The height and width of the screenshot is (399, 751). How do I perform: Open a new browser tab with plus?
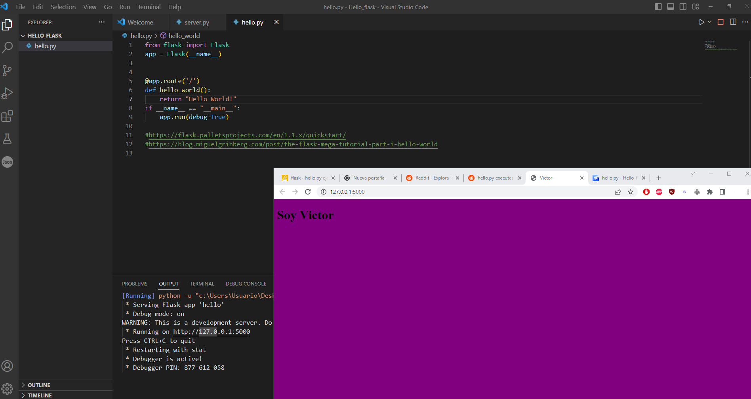(x=659, y=178)
